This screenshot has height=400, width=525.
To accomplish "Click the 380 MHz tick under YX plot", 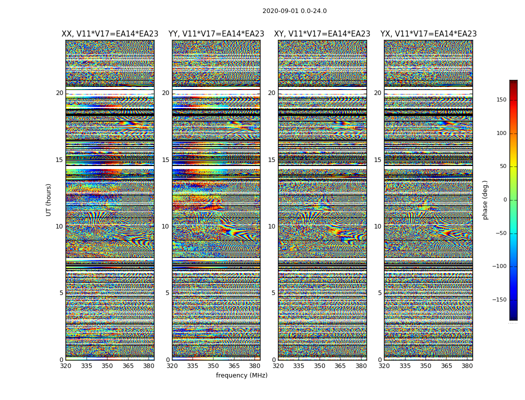I will [467, 366].
